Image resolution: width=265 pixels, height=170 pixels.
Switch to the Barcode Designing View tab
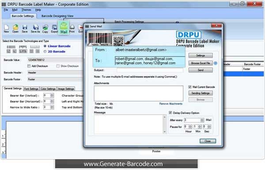tap(57, 16)
